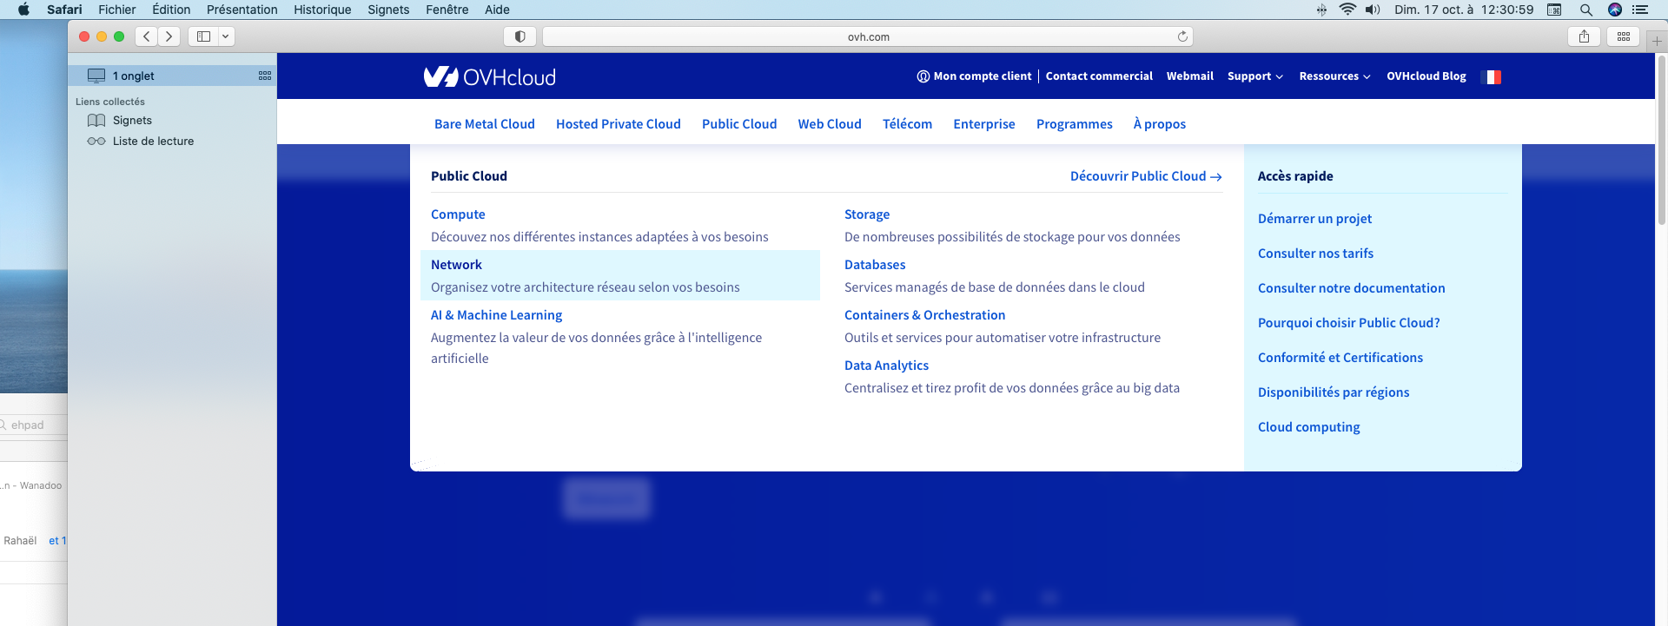Open the Hosted Private Cloud menu
The height and width of the screenshot is (626, 1668).
coord(619,124)
